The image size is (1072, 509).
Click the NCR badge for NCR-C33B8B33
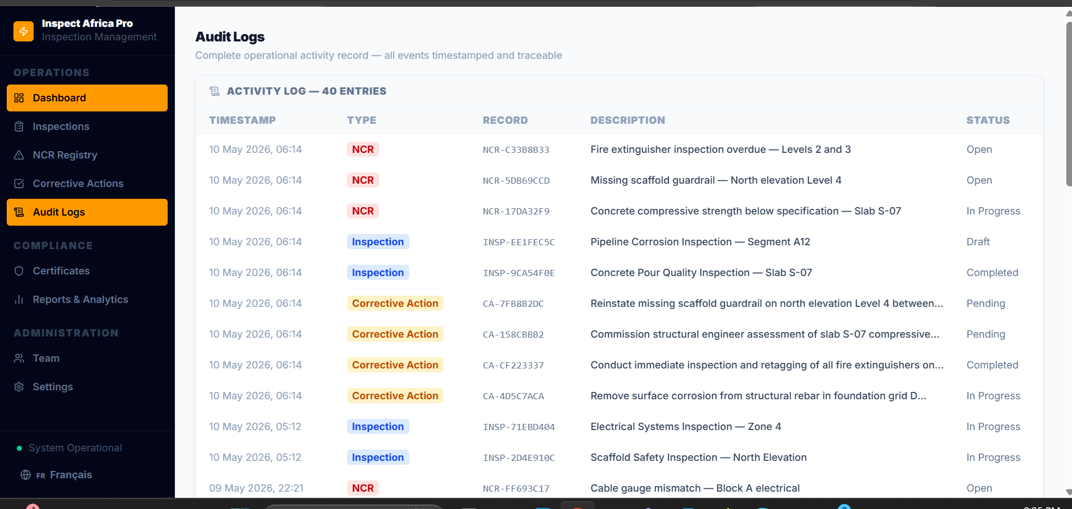[x=363, y=150]
